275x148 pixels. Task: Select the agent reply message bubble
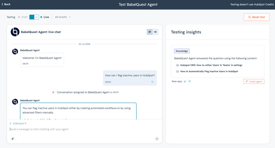(78, 111)
